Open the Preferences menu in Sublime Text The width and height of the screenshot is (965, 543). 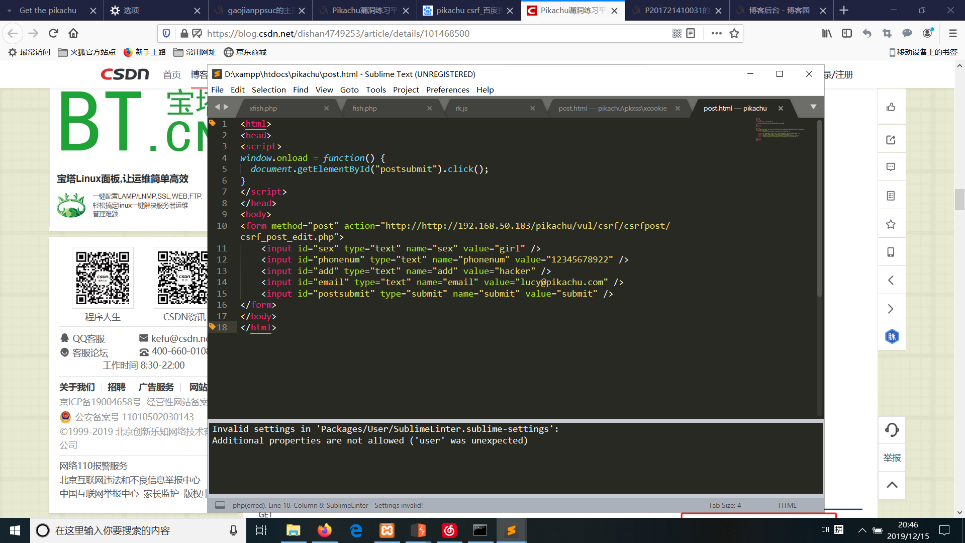447,89
